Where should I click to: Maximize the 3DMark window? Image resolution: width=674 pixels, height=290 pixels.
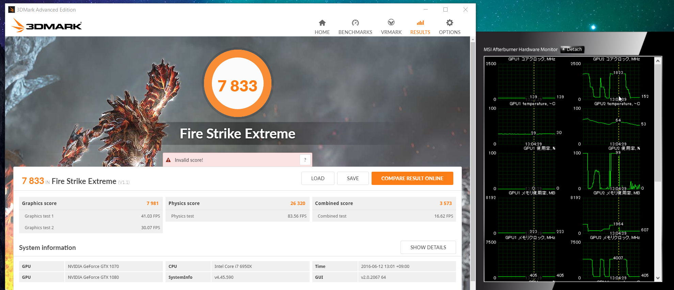click(x=445, y=10)
